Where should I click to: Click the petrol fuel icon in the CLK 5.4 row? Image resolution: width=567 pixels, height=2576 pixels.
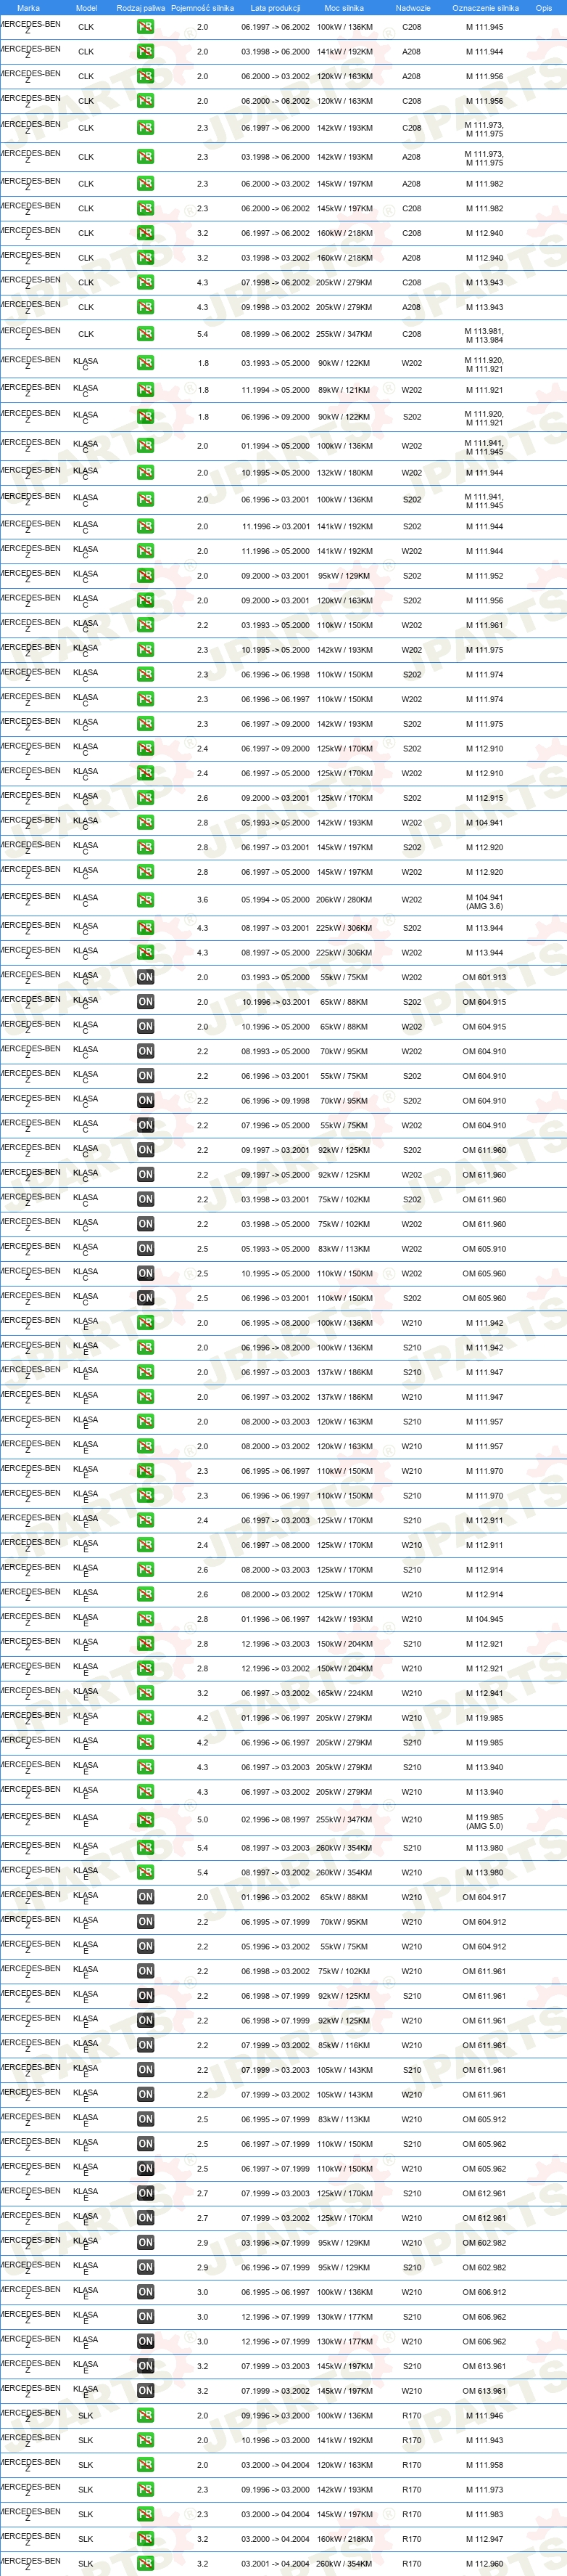coord(146,334)
